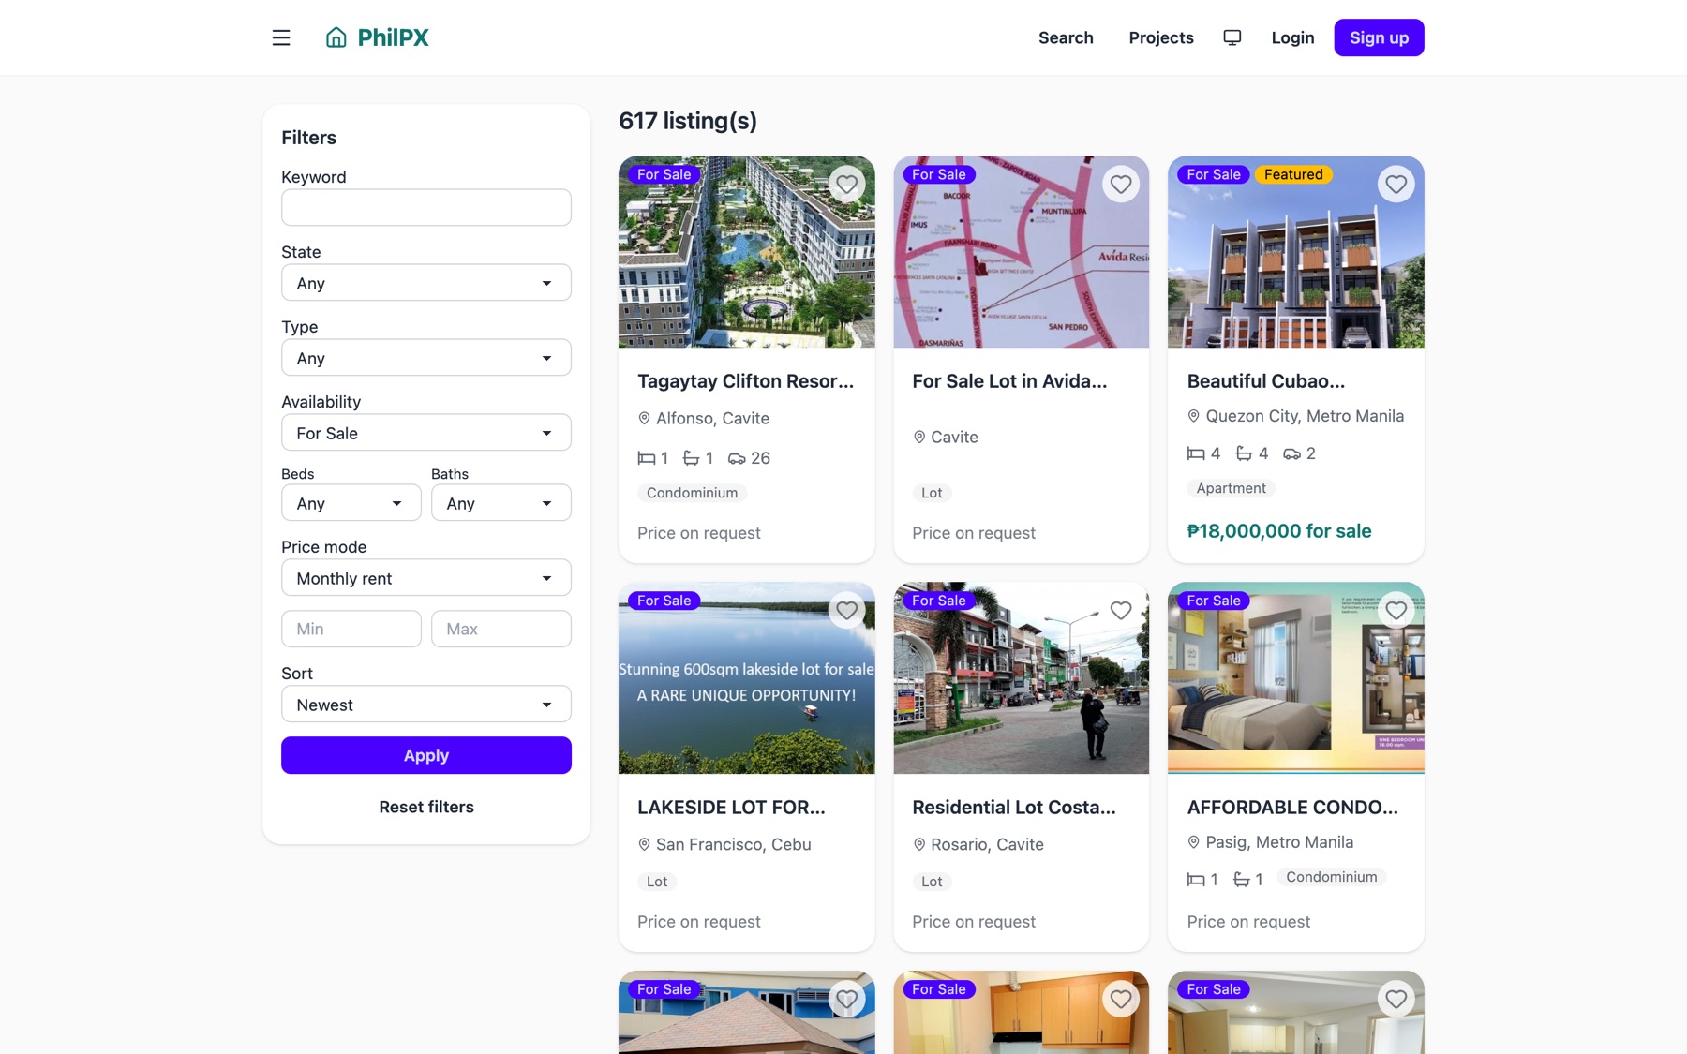Favorite the Residential Lot Costa listing
Image resolution: width=1687 pixels, height=1054 pixels.
point(1121,610)
